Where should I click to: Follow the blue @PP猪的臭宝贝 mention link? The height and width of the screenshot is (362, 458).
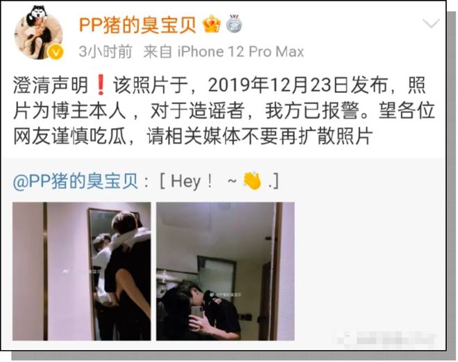click(76, 182)
